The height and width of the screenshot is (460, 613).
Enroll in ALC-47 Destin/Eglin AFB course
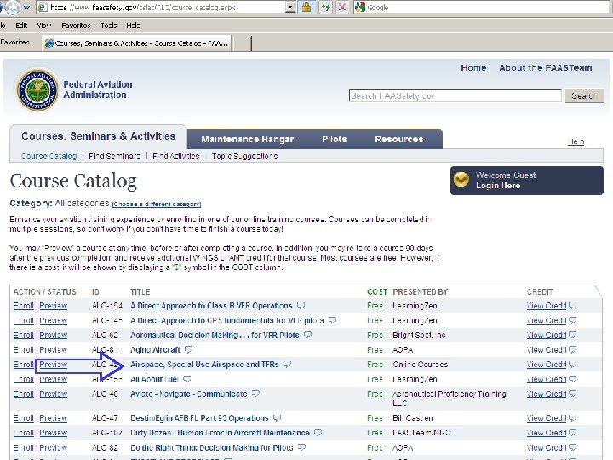point(24,417)
